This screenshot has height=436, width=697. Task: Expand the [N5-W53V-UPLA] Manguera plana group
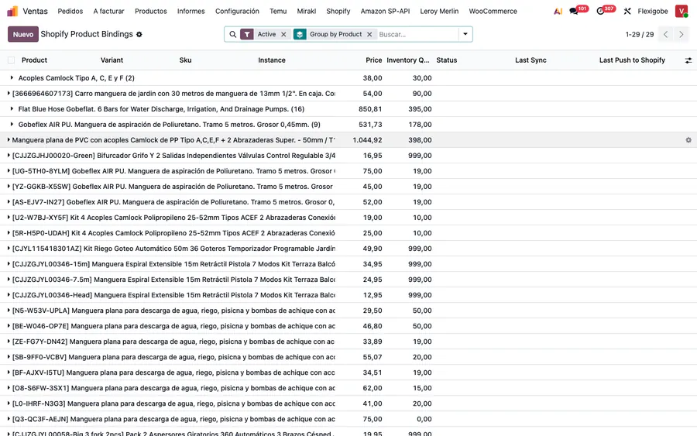click(x=9, y=311)
